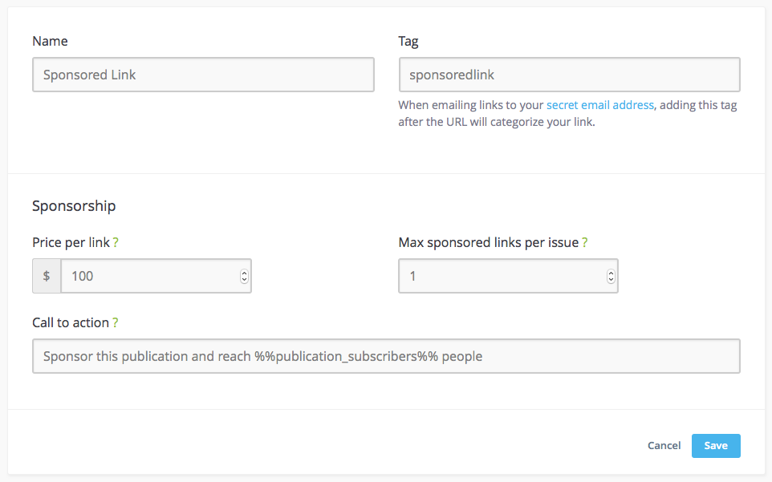The width and height of the screenshot is (772, 482).
Task: Focus the Call to action text field
Action: pyautogui.click(x=386, y=356)
